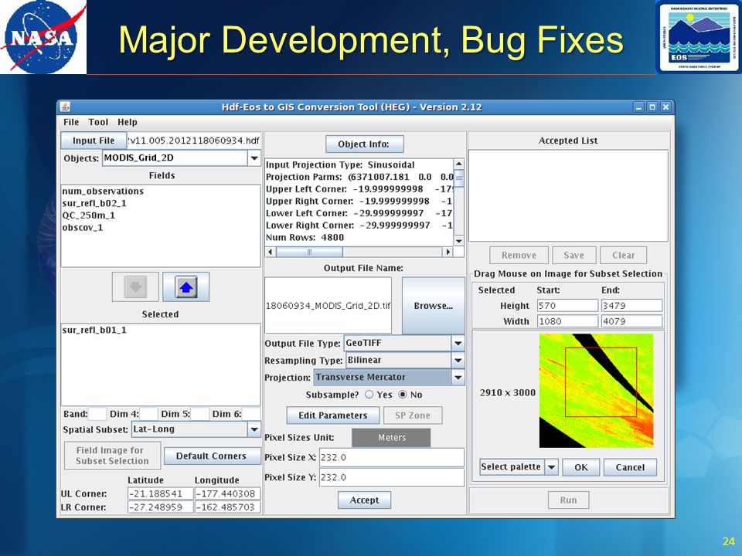Image resolution: width=742 pixels, height=556 pixels.
Task: Click the Width End field 4079
Action: click(631, 321)
